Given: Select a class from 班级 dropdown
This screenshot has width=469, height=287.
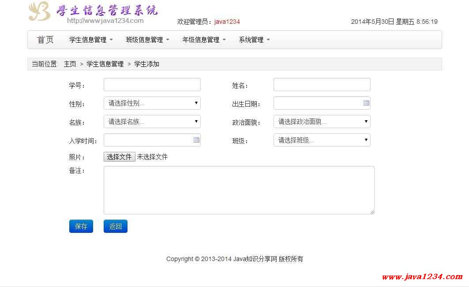Looking at the screenshot, I should (322, 140).
